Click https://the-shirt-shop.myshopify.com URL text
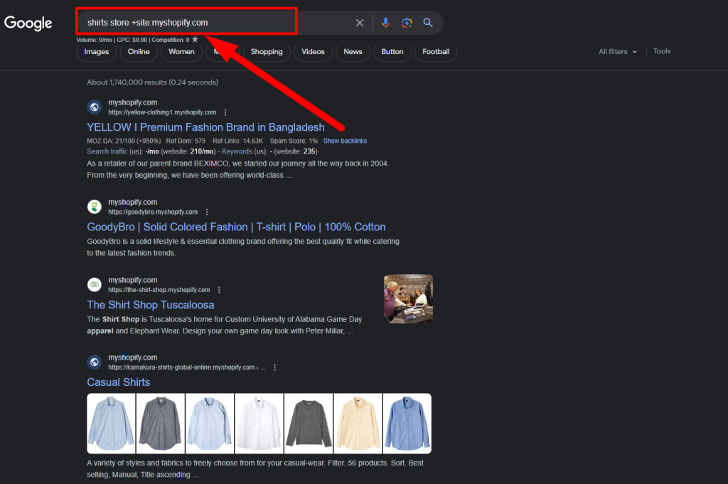Image resolution: width=728 pixels, height=484 pixels. pyautogui.click(x=159, y=290)
